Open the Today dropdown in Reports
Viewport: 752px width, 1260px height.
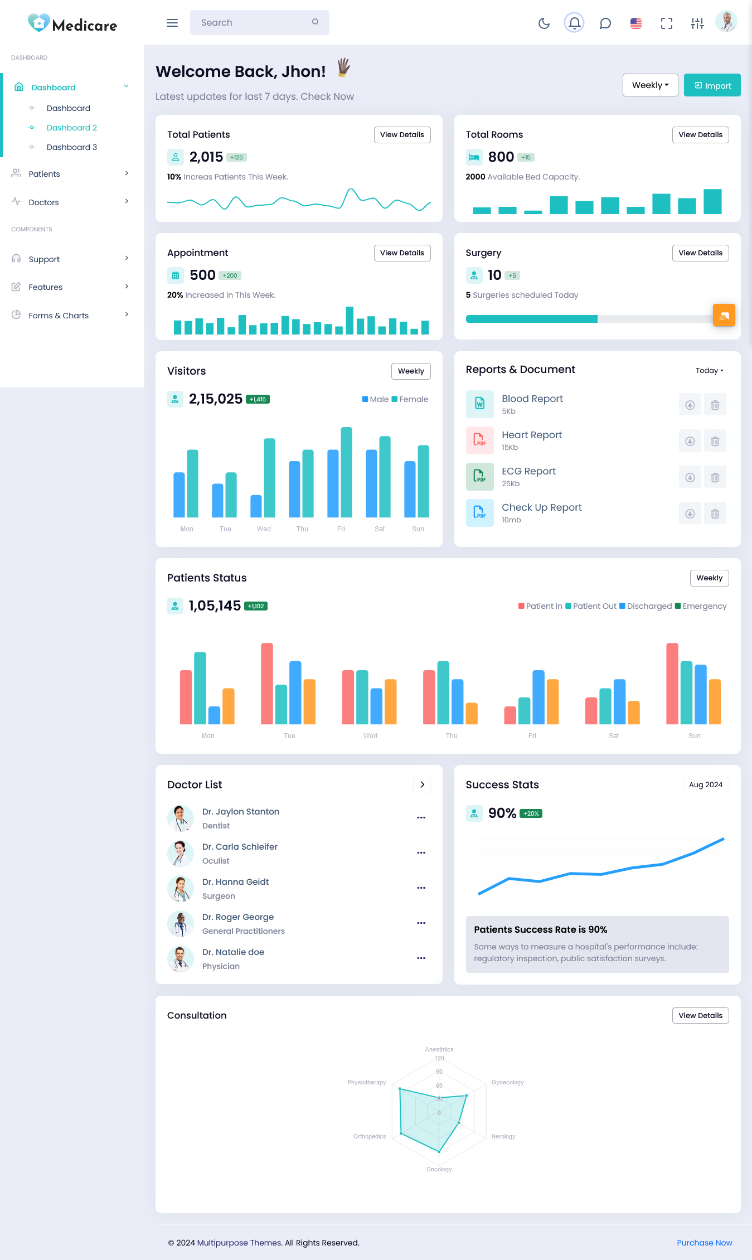click(x=709, y=371)
